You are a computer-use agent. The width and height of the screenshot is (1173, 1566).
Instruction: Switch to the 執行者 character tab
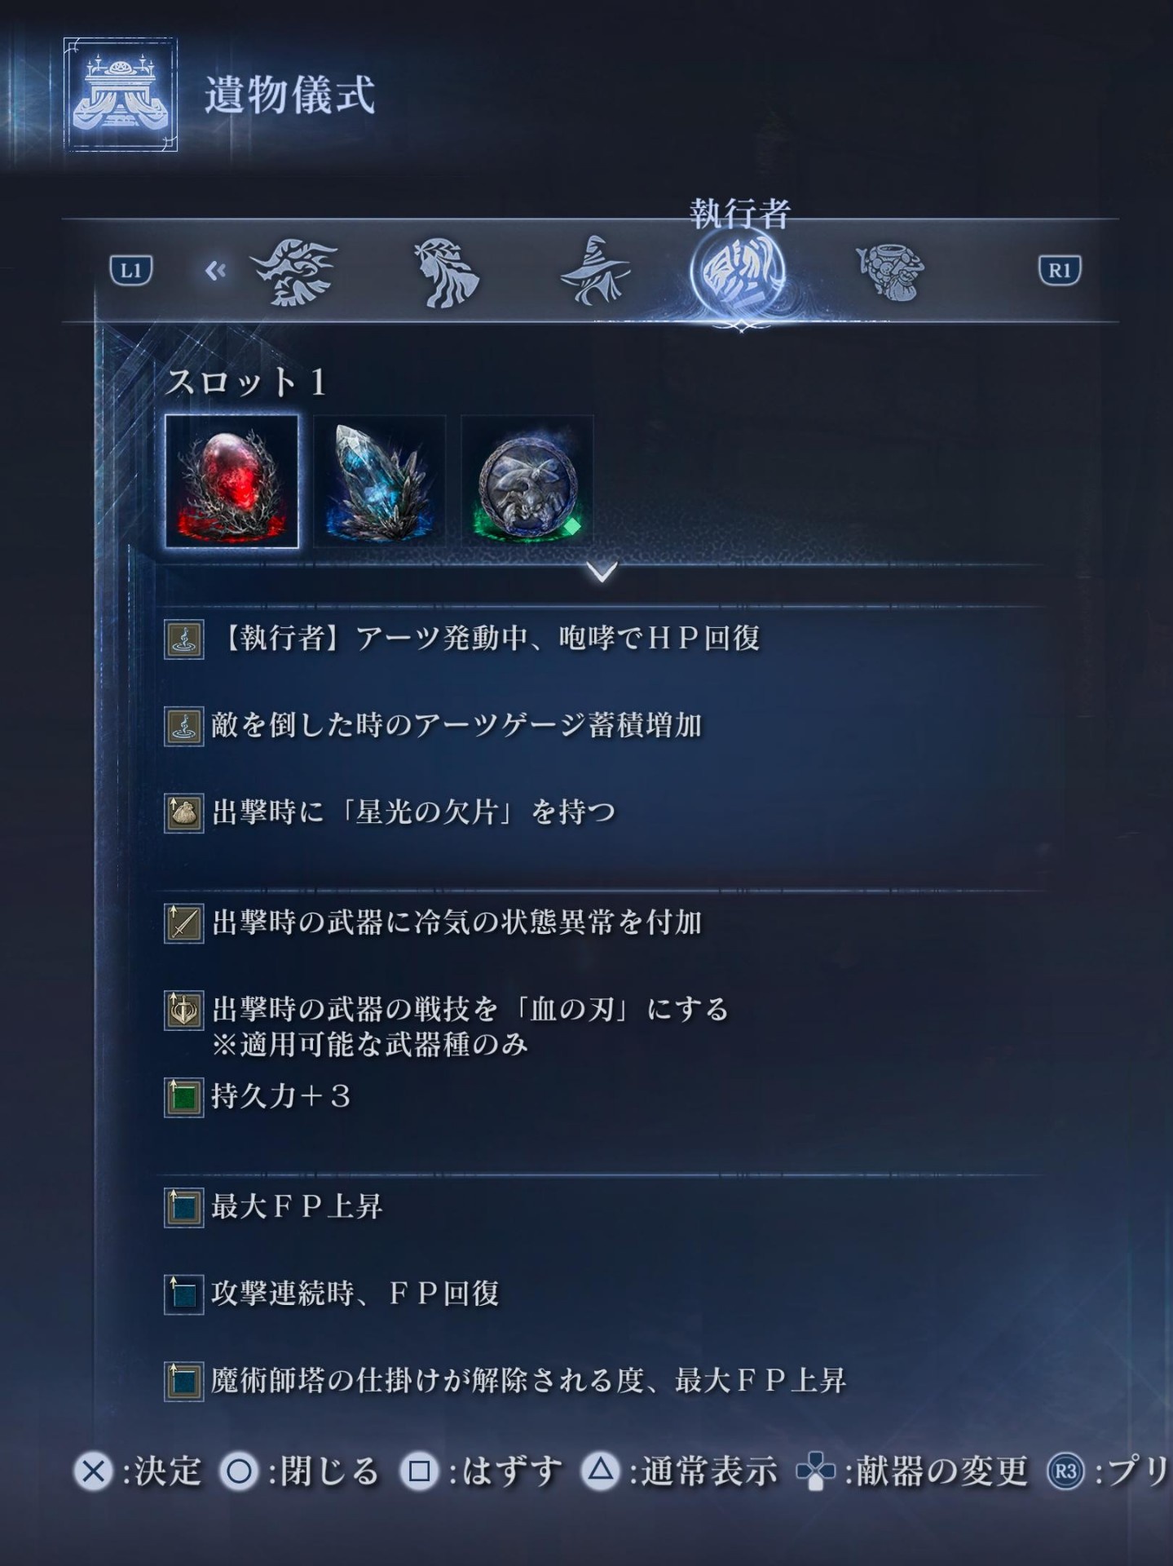[x=739, y=271]
